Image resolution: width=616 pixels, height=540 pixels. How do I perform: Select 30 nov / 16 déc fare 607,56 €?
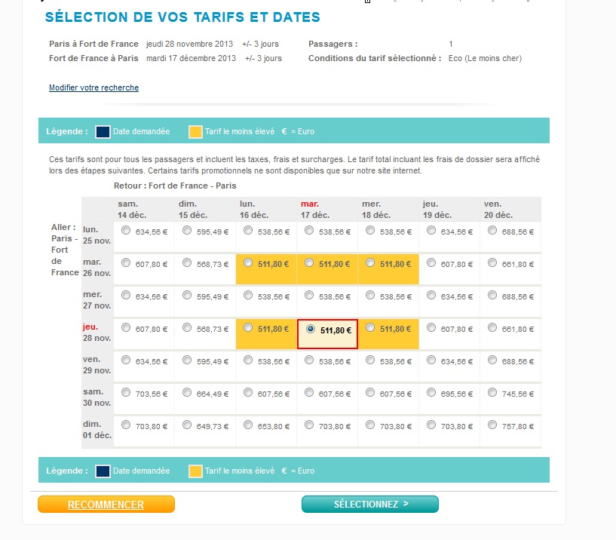click(248, 392)
